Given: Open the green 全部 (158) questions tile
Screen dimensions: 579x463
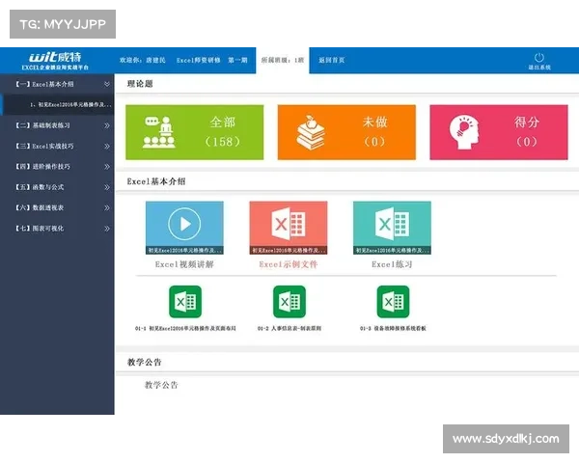Looking at the screenshot, I should click(x=195, y=132).
